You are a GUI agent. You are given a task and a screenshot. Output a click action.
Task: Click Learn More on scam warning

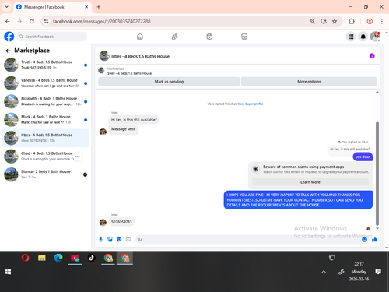coord(310,182)
